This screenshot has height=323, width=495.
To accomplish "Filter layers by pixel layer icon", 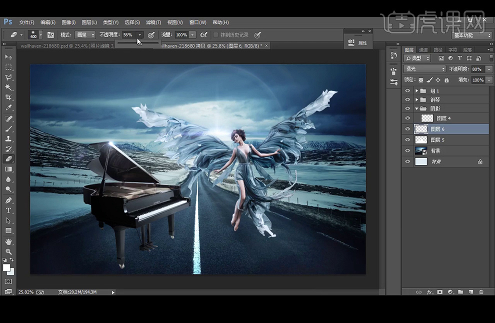I will pos(441,58).
